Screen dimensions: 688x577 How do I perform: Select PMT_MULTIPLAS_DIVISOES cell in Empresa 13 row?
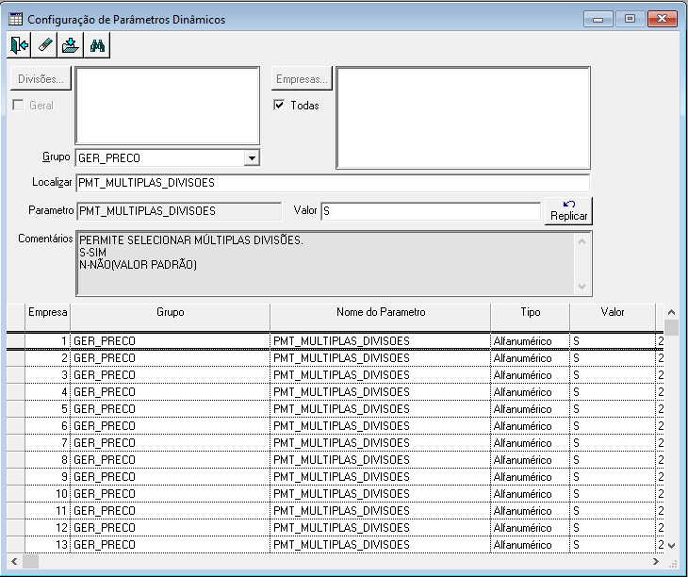[x=381, y=545]
